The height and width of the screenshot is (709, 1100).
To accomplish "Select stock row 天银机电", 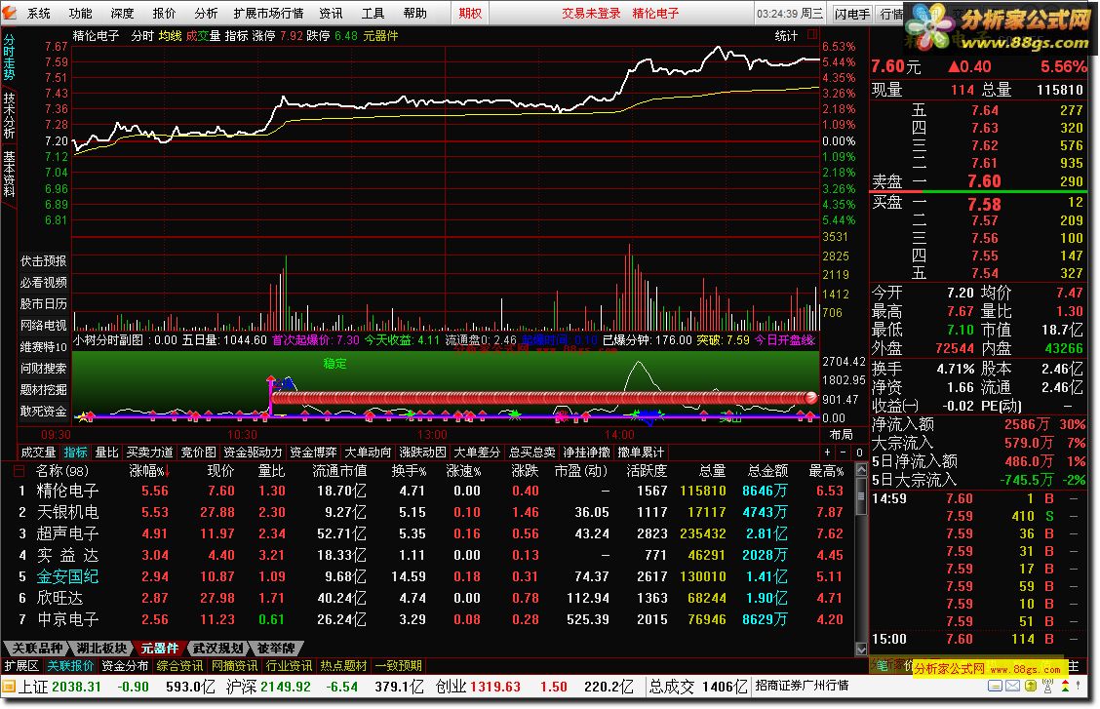I will [428, 512].
